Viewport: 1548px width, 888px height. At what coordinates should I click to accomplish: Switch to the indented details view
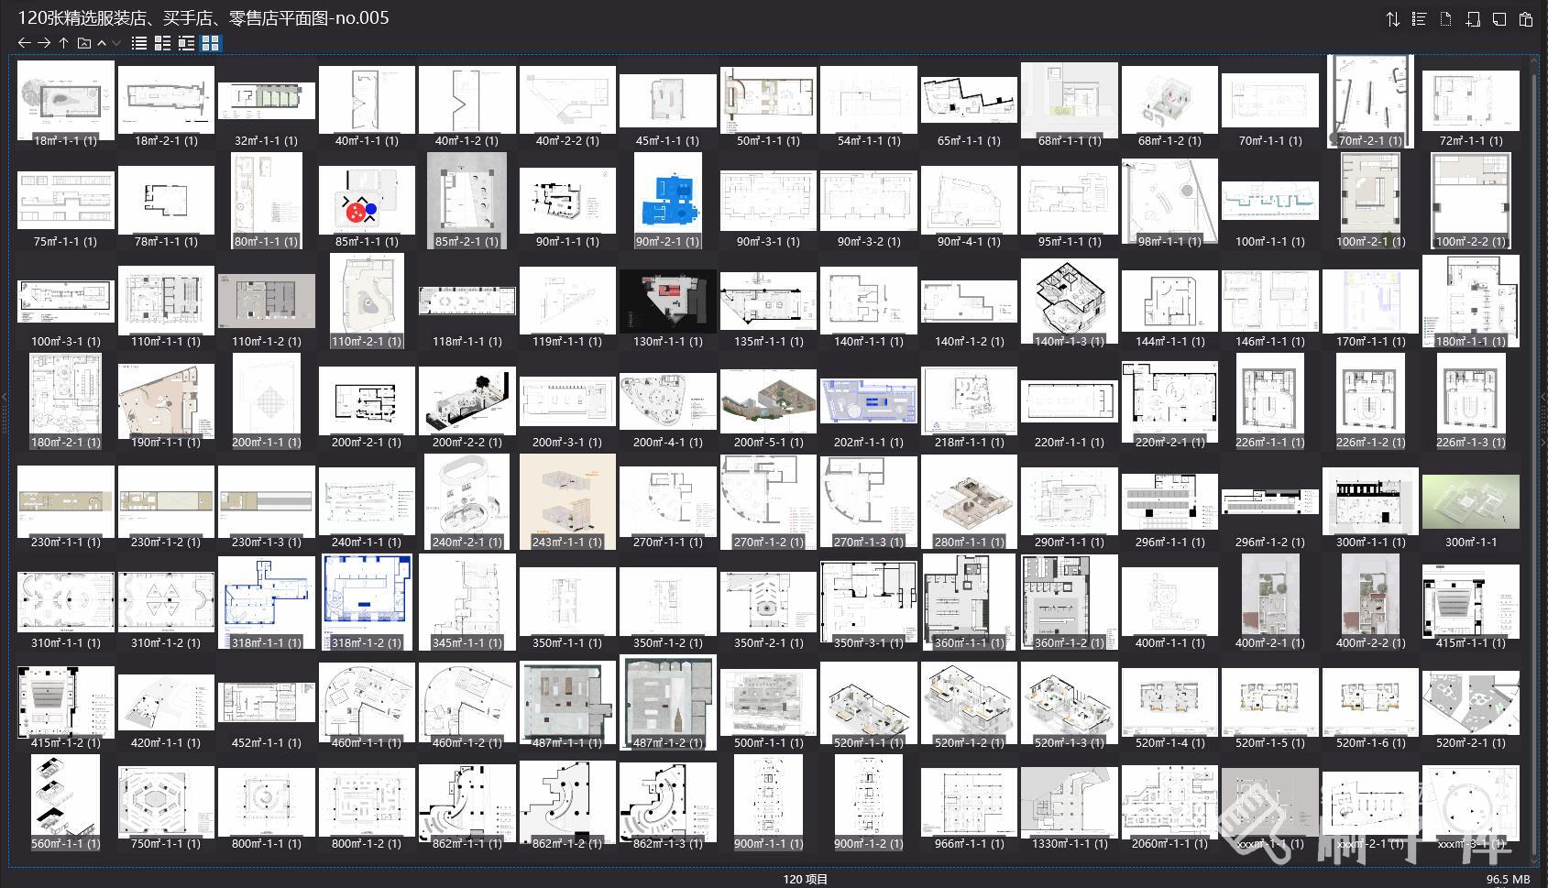[x=187, y=43]
